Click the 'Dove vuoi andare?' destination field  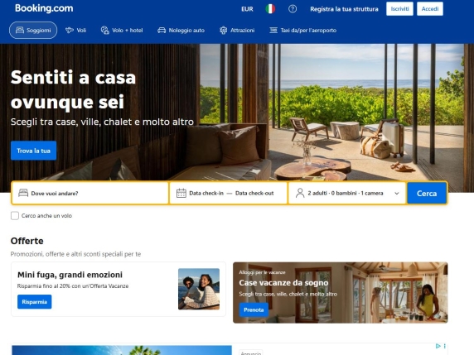pos(90,193)
